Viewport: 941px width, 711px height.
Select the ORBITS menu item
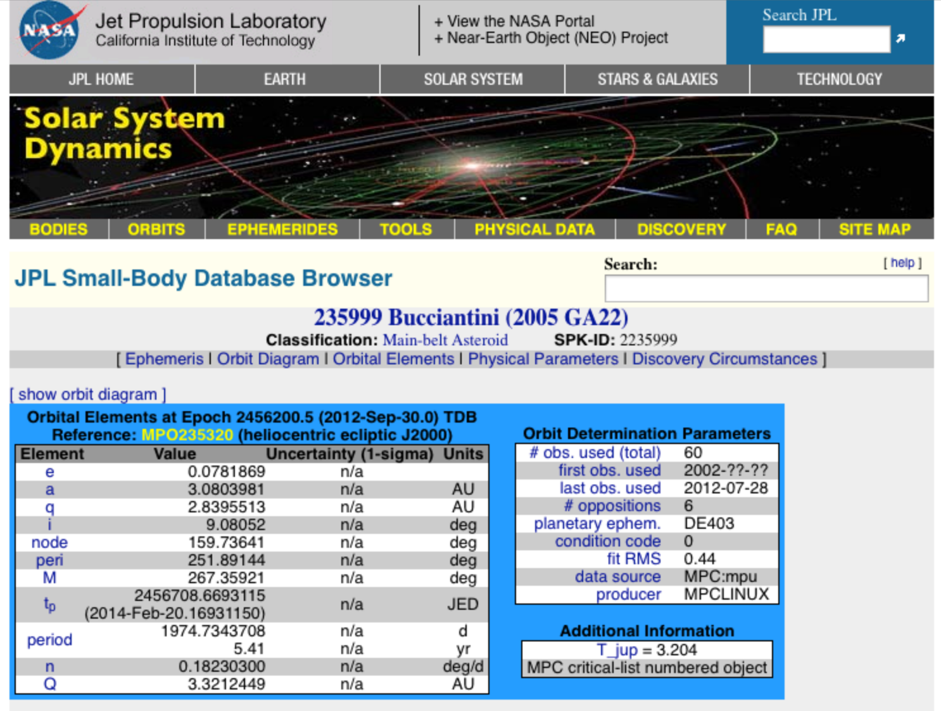coord(156,229)
